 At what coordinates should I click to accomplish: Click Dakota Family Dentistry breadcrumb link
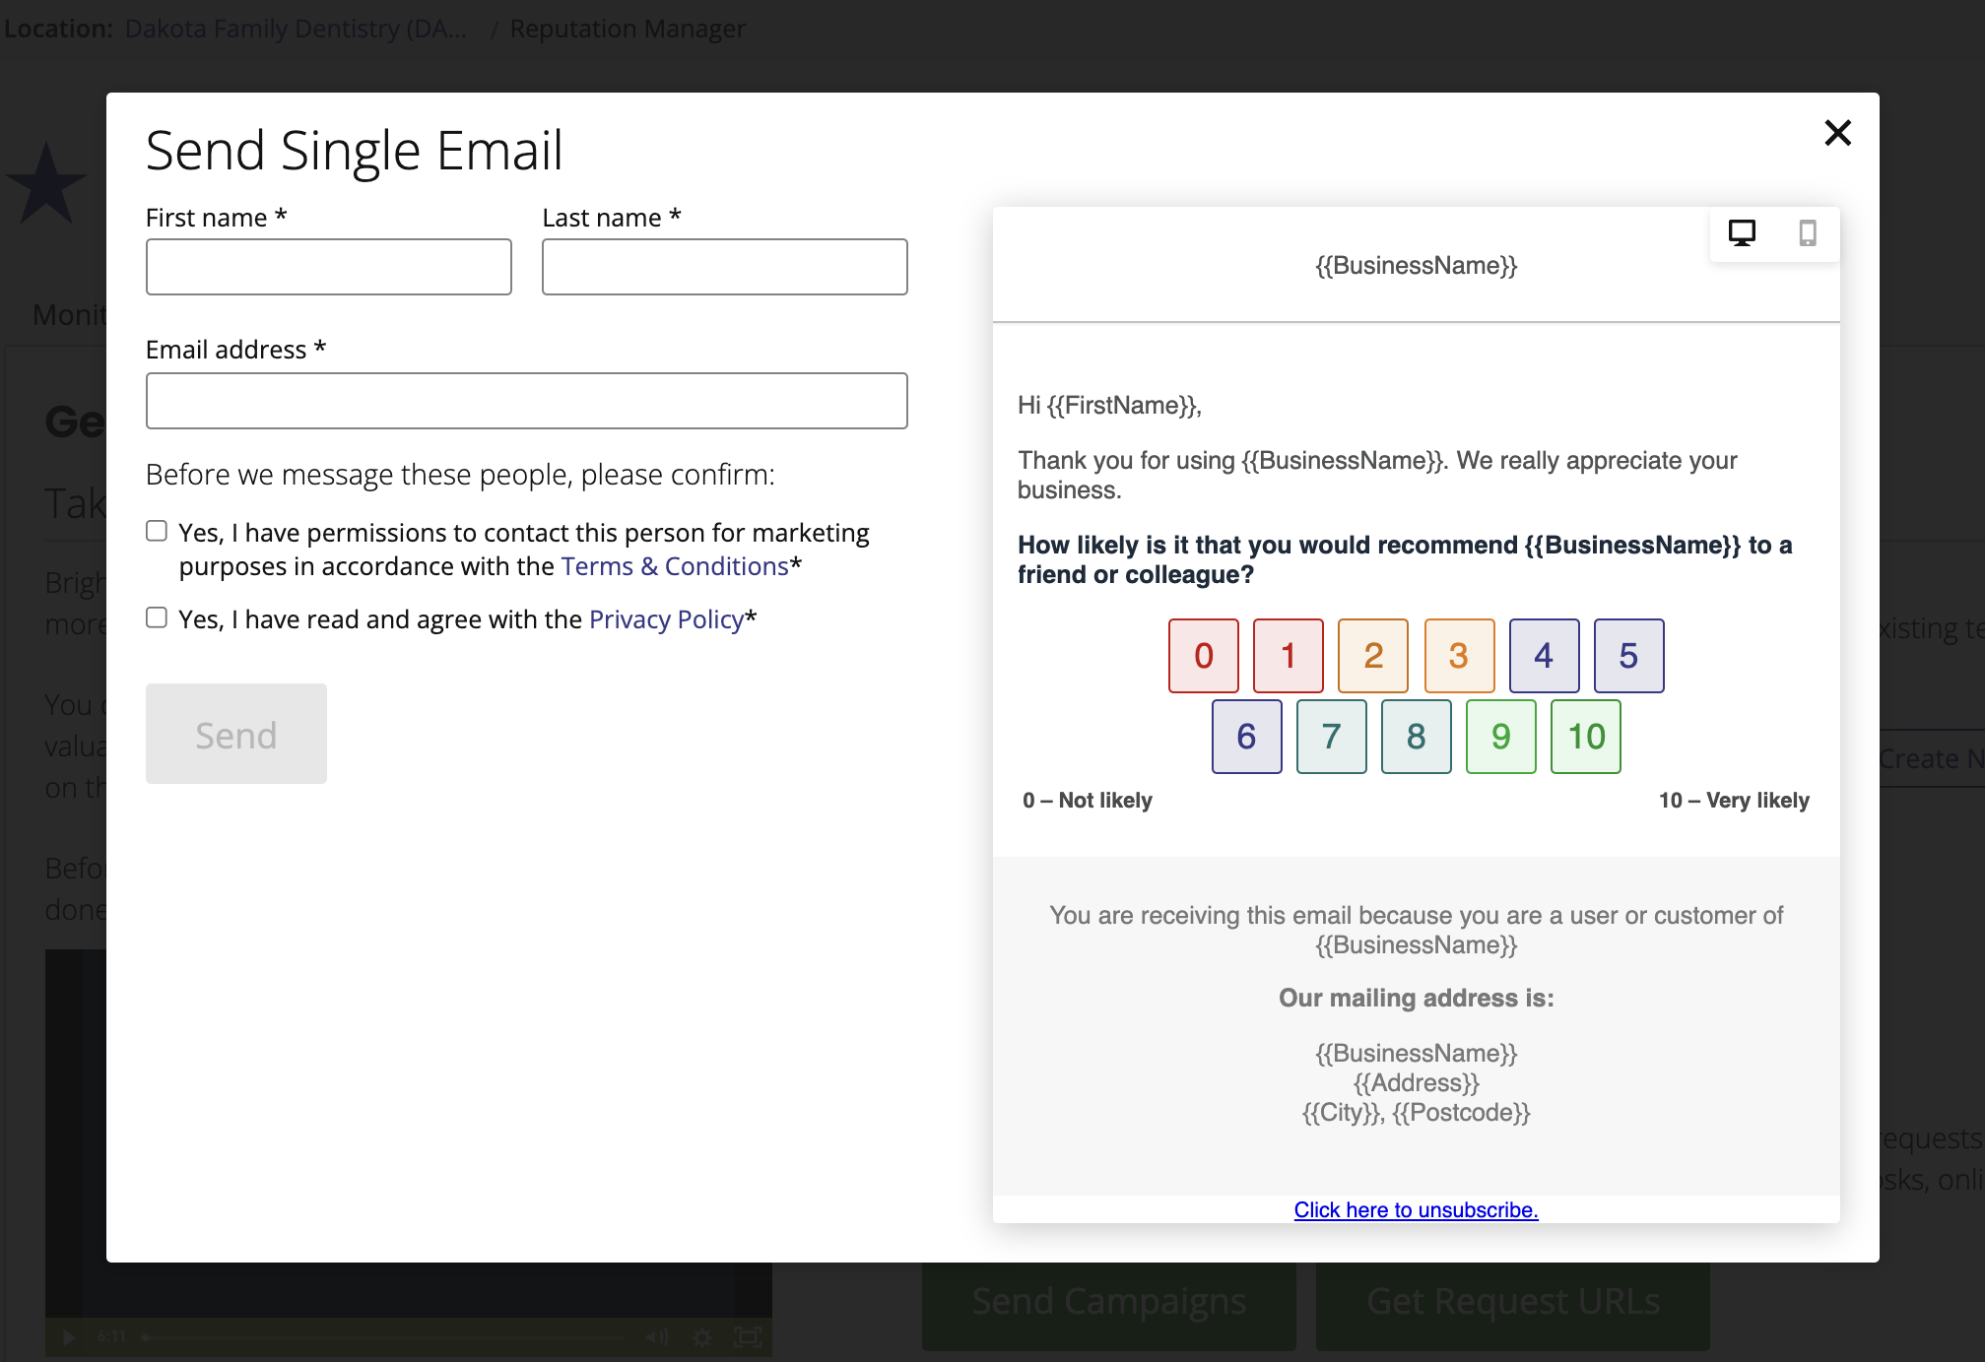(x=296, y=29)
